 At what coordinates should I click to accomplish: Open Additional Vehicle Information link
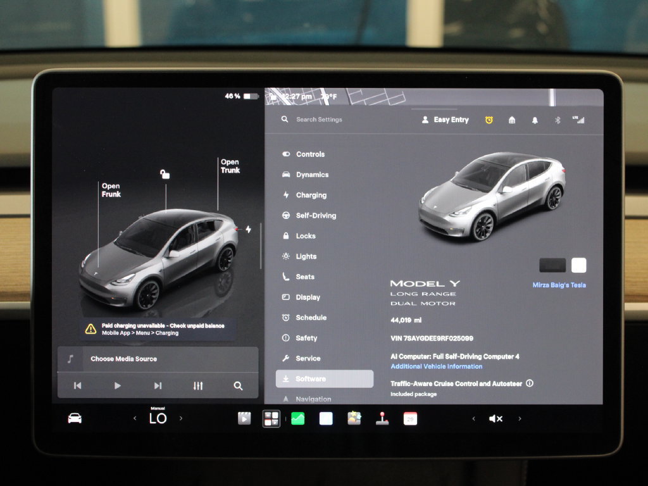(x=437, y=366)
